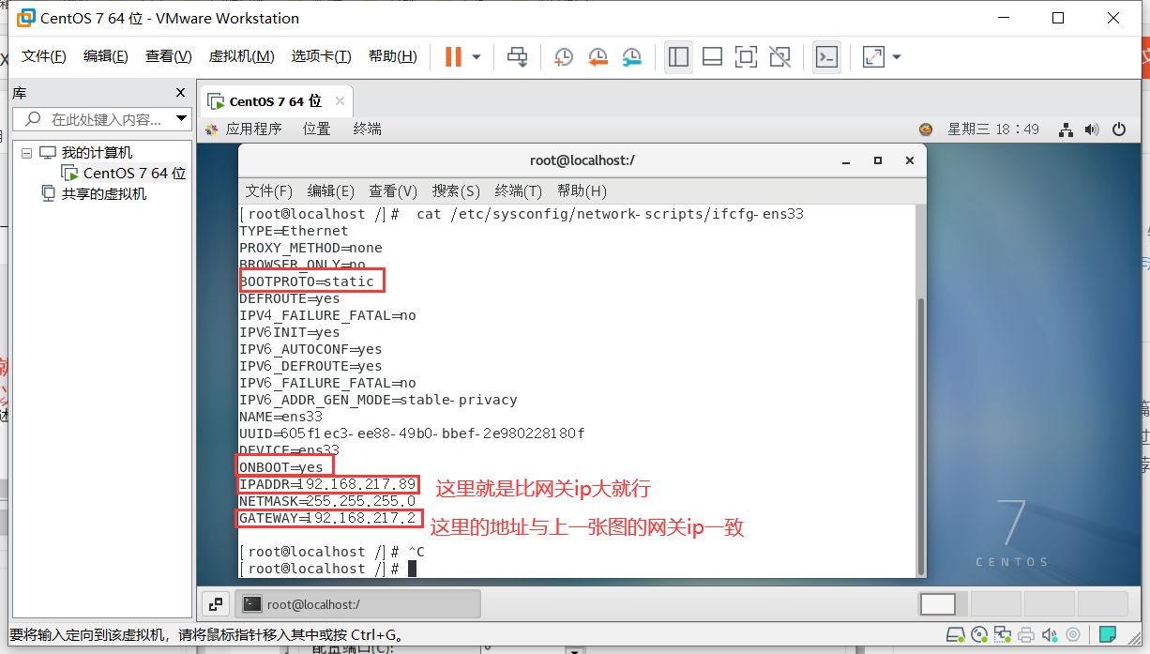Open the library search filter dropdown
This screenshot has height=654, width=1150.
[x=182, y=119]
